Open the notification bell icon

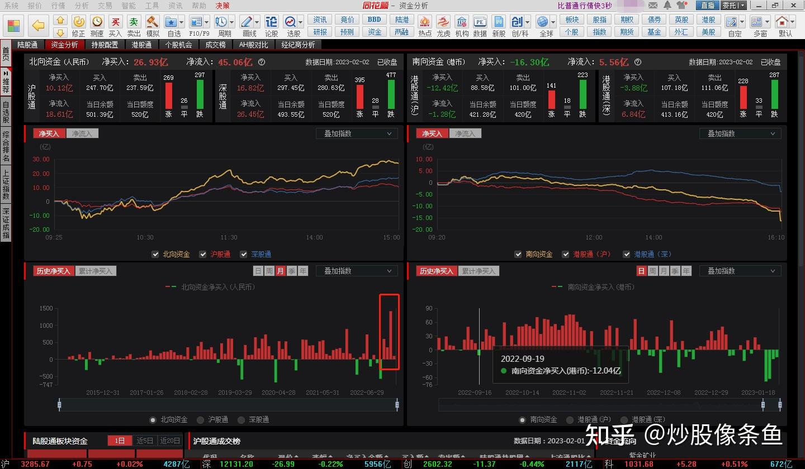coord(667,5)
